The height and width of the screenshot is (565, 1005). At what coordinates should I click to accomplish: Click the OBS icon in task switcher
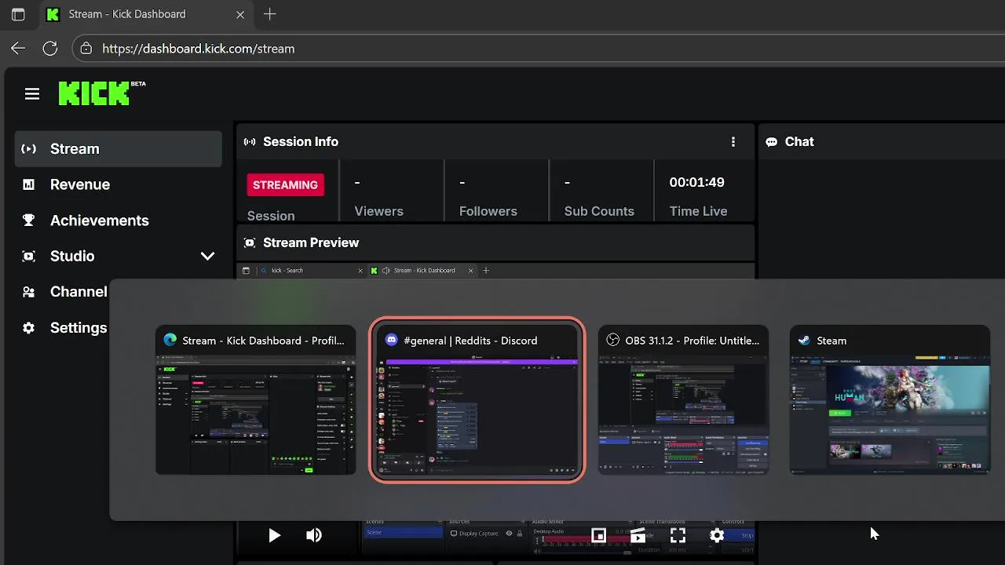[613, 341]
